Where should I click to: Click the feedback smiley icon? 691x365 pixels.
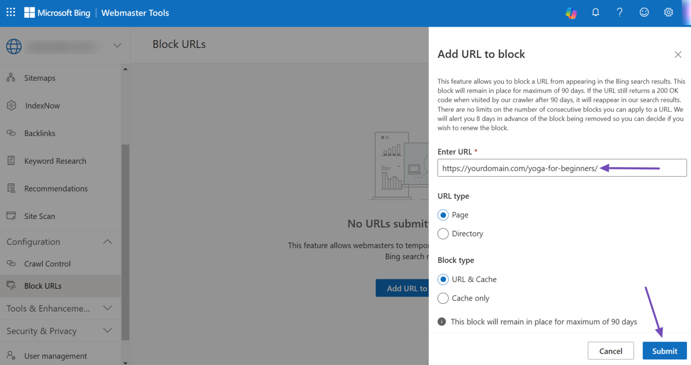(644, 13)
